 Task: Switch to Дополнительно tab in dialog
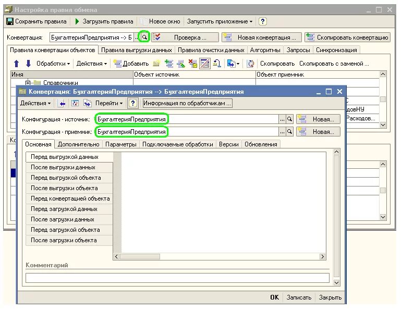[x=78, y=144]
